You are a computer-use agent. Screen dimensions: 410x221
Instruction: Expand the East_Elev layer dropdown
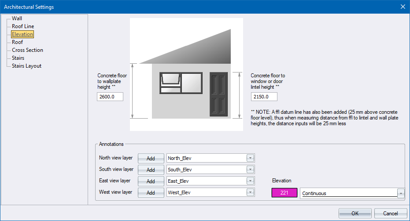point(250,181)
